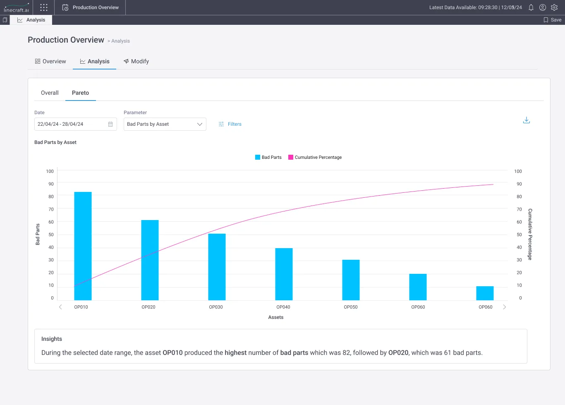Select the underlined Analysis page tab
The image size is (565, 405).
[95, 61]
